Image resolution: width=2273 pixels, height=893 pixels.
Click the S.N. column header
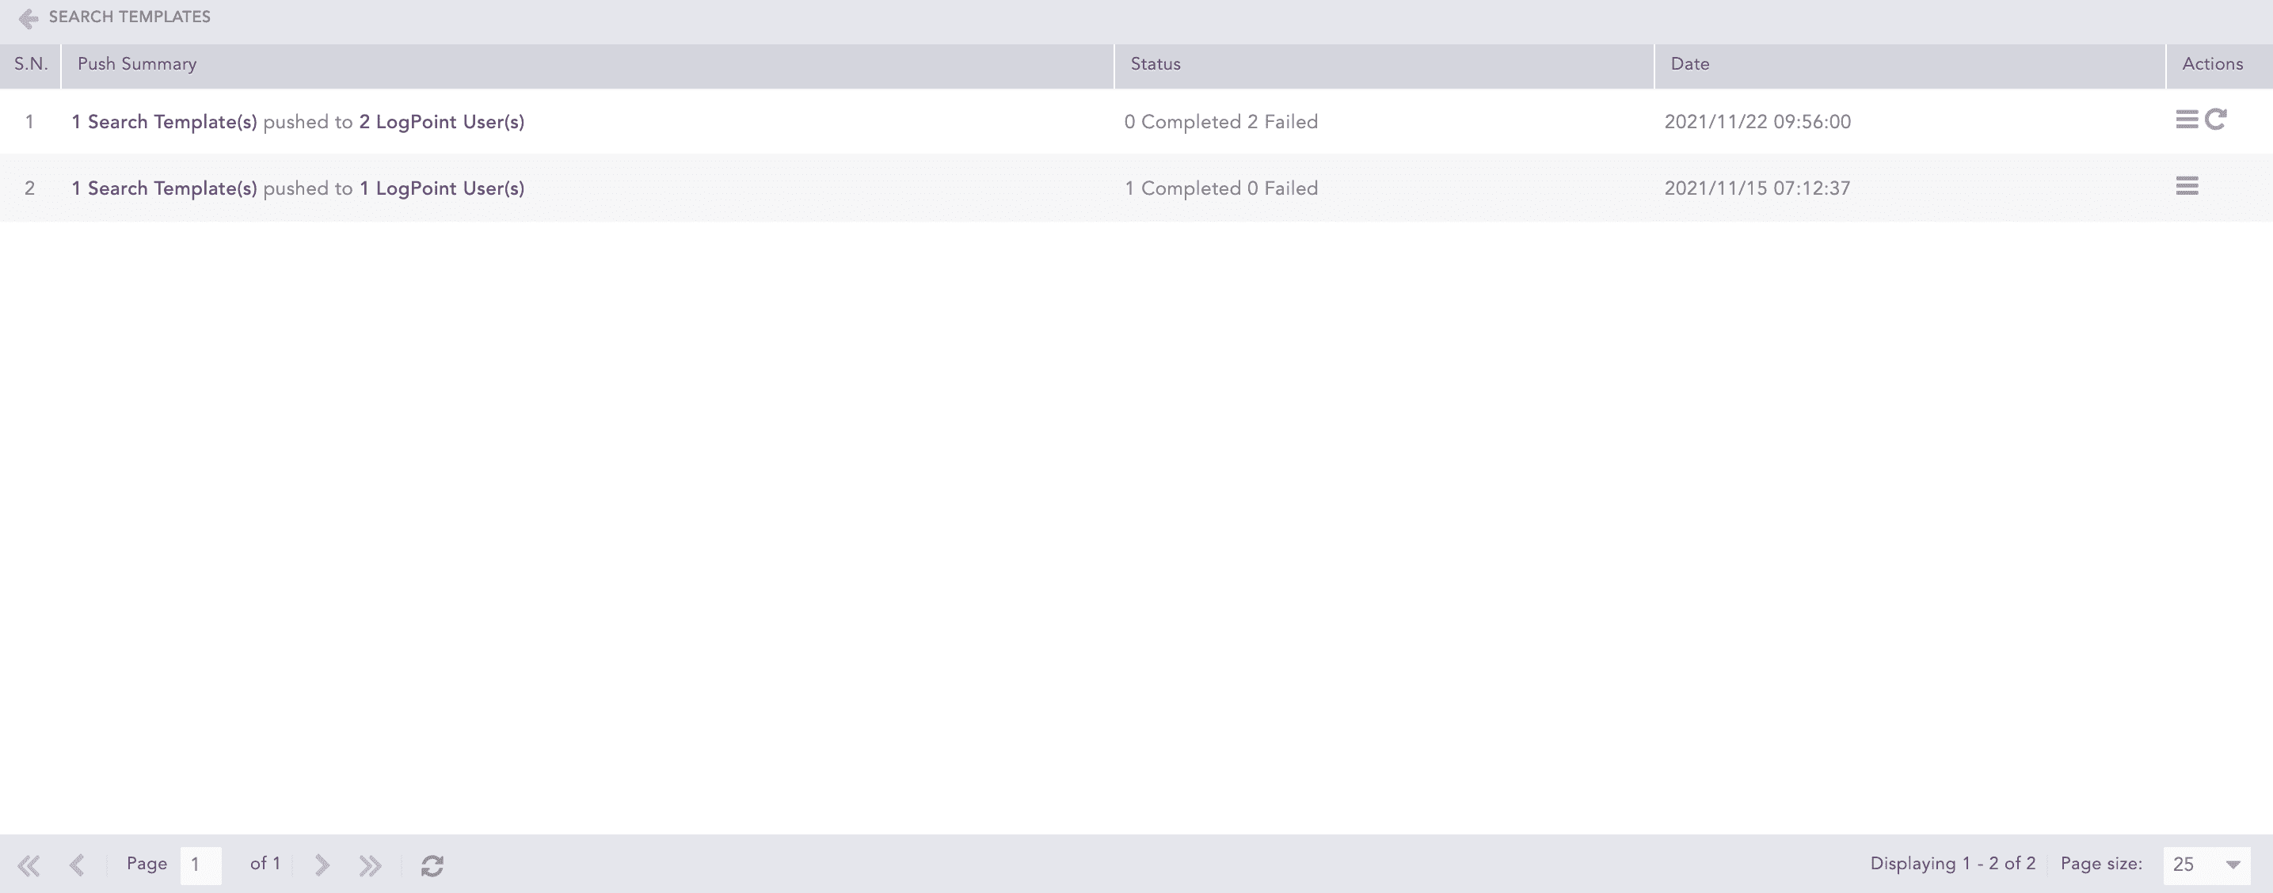(x=31, y=64)
